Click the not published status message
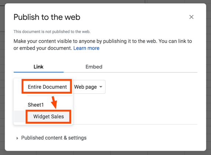 click(x=52, y=32)
